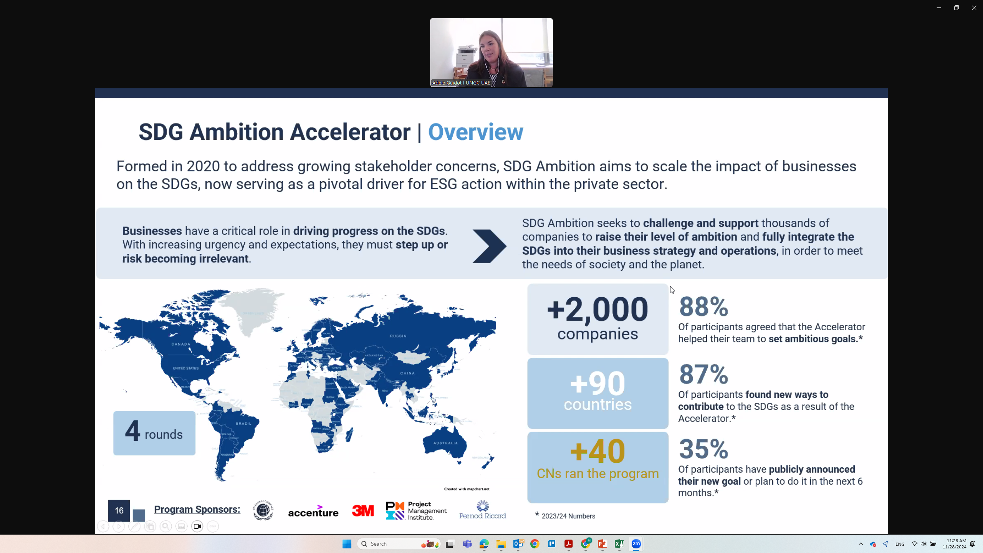
Task: Open the Windows Start menu
Action: [347, 544]
